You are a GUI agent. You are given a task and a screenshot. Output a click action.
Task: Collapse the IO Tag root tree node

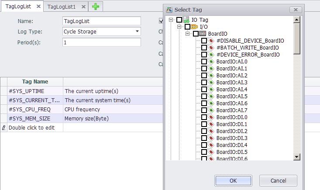click(171, 20)
